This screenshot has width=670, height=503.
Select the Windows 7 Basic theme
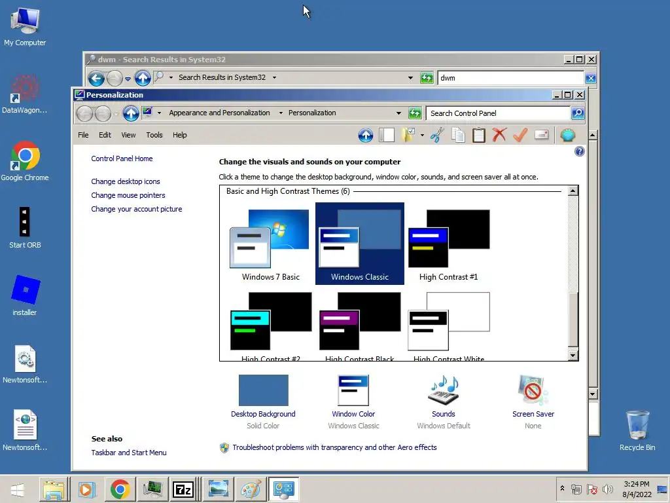pyautogui.click(x=270, y=244)
